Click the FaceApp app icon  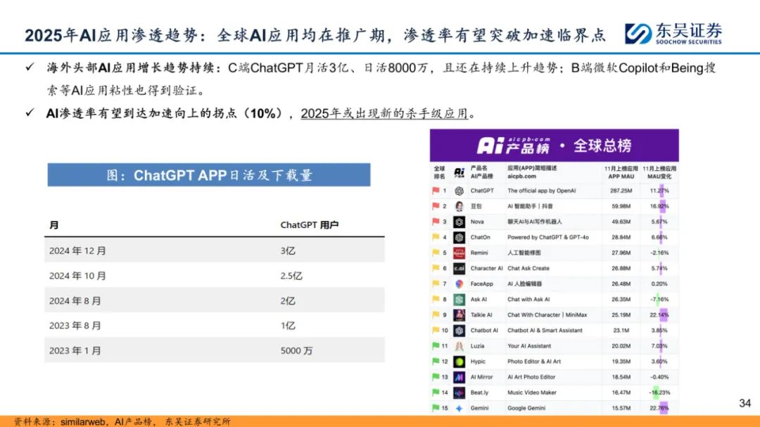[x=459, y=284]
